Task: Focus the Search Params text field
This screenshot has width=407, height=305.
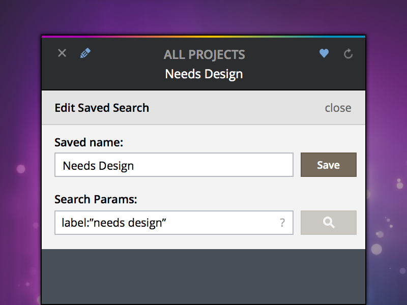Action: pyautogui.click(x=168, y=223)
